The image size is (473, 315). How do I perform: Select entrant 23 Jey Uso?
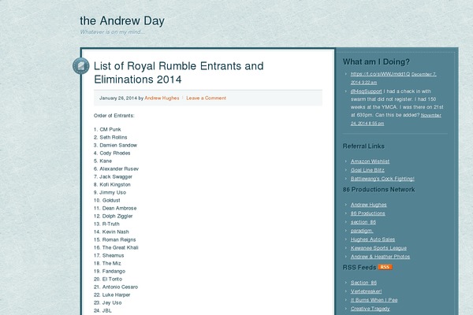click(108, 302)
